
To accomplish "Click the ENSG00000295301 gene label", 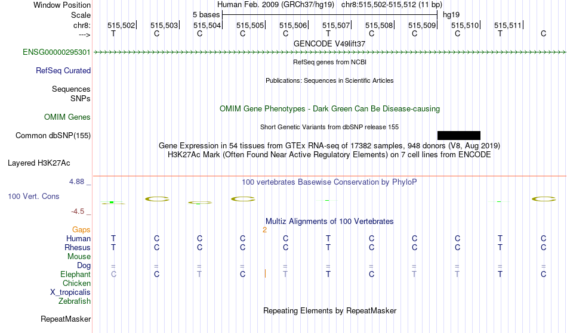I will pos(57,52).
